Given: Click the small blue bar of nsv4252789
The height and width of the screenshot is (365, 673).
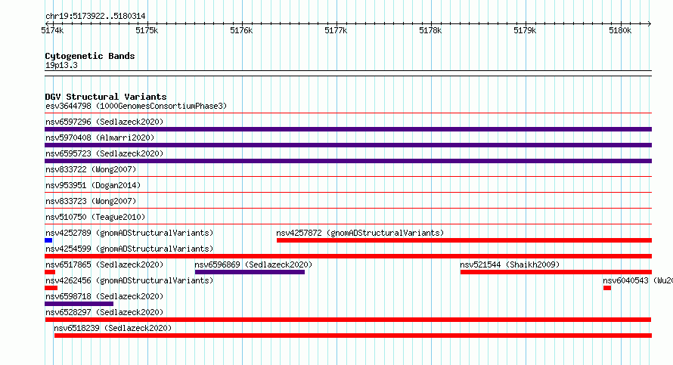Looking at the screenshot, I should pyautogui.click(x=48, y=240).
